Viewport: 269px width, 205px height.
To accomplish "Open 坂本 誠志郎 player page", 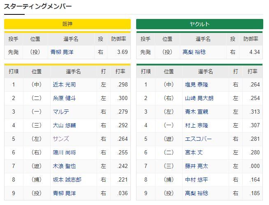I will pos(67,179).
